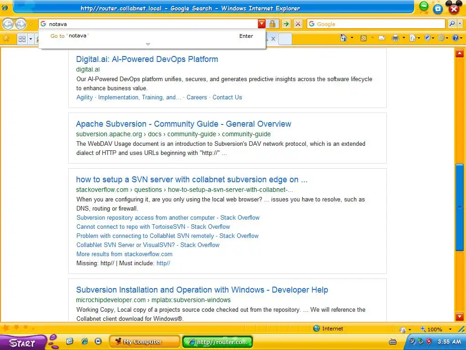This screenshot has width=466, height=350.
Task: Click the red security shield tray icon
Action: [x=429, y=341]
